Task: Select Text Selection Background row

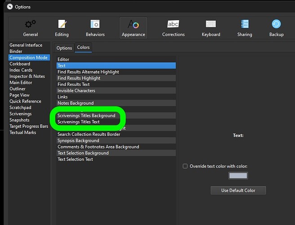Action: (116, 153)
